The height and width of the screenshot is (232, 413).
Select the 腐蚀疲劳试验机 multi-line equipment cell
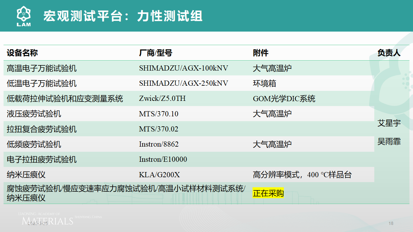click(126, 193)
